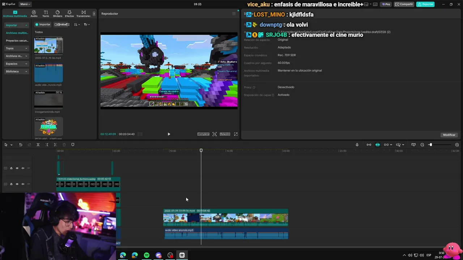Delete right of playhead tool
This screenshot has width=463, height=260.
55,145
